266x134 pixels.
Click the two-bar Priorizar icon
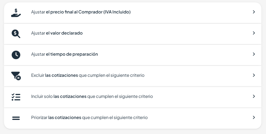[x=16, y=118]
